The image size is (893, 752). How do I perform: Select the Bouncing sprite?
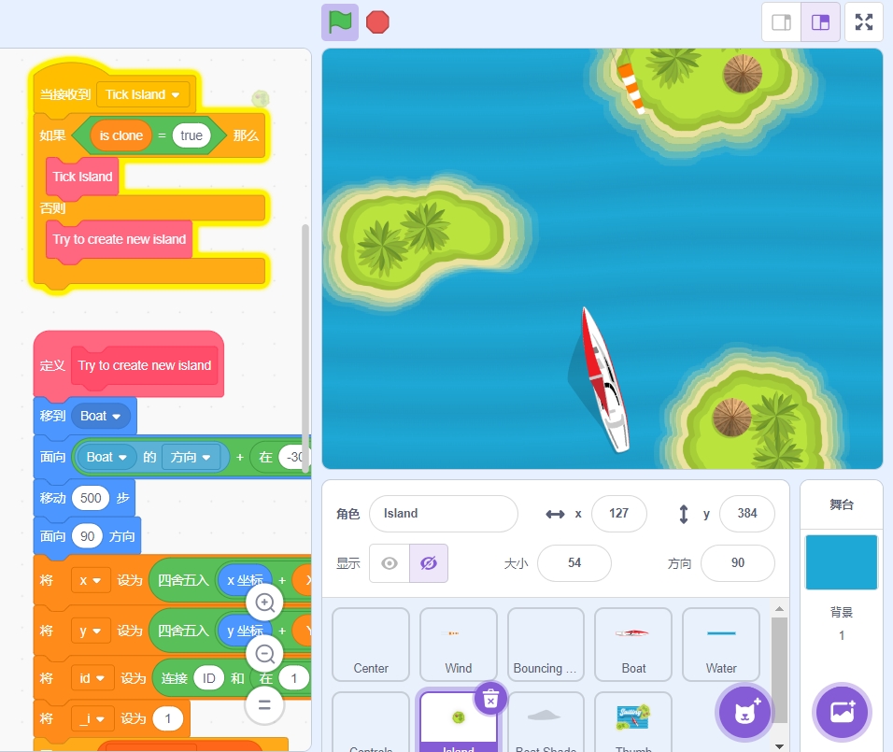(546, 645)
